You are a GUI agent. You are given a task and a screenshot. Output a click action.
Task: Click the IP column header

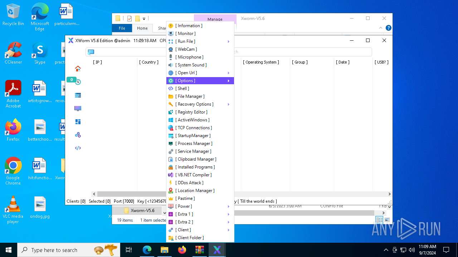pos(97,62)
